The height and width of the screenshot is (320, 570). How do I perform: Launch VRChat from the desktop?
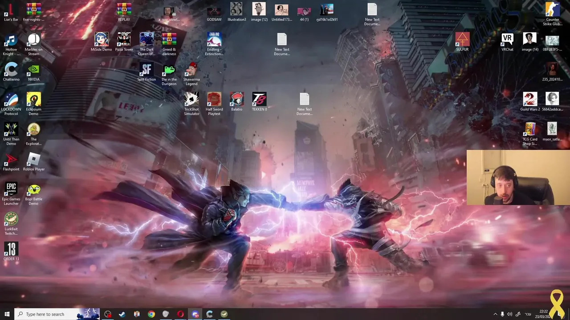tap(507, 42)
